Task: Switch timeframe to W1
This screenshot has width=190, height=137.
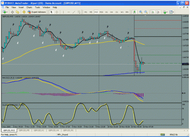Action: (122, 12)
